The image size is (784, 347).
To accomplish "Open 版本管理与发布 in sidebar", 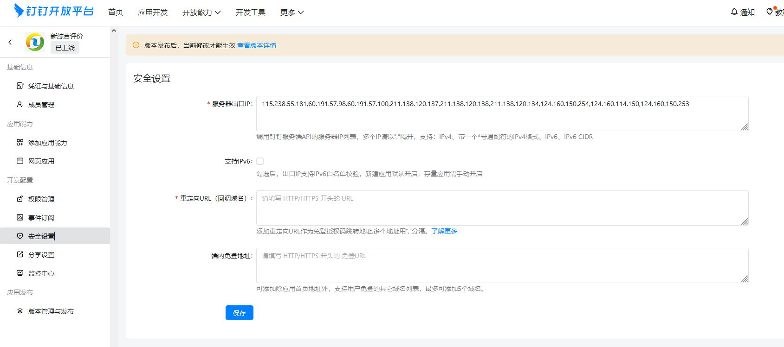I will point(51,311).
